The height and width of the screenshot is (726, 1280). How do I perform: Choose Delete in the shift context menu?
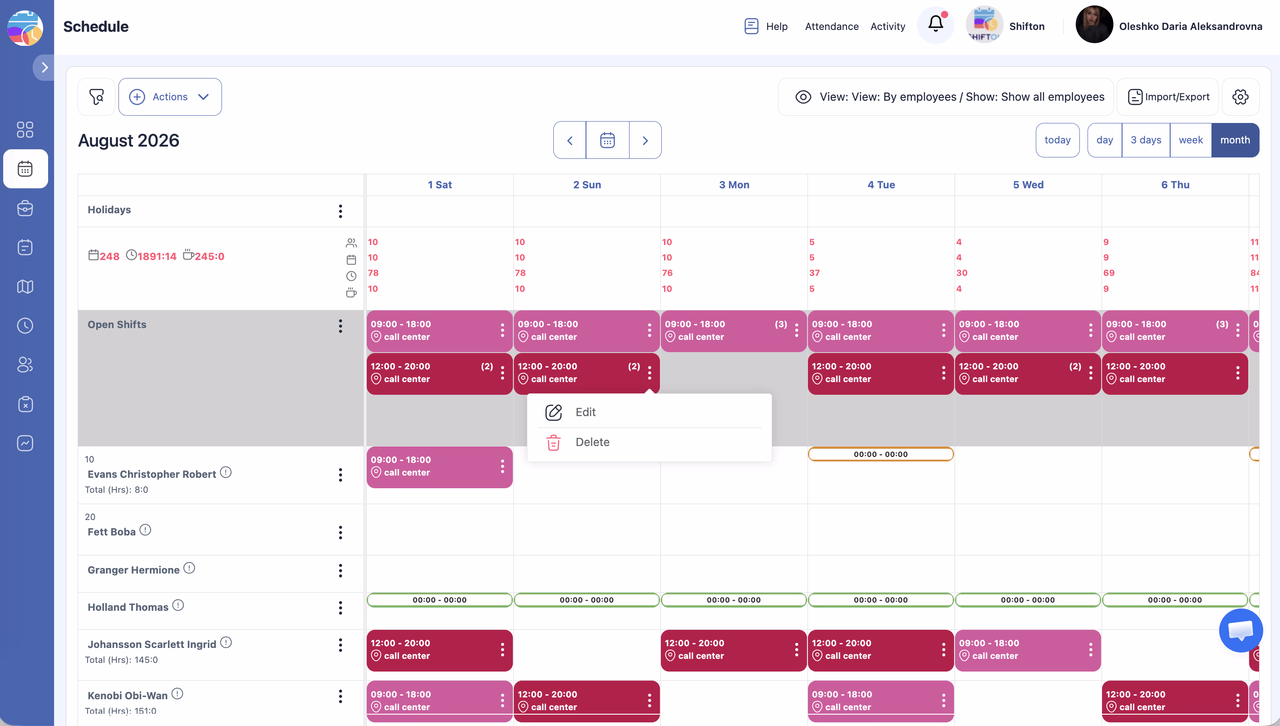pyautogui.click(x=592, y=442)
